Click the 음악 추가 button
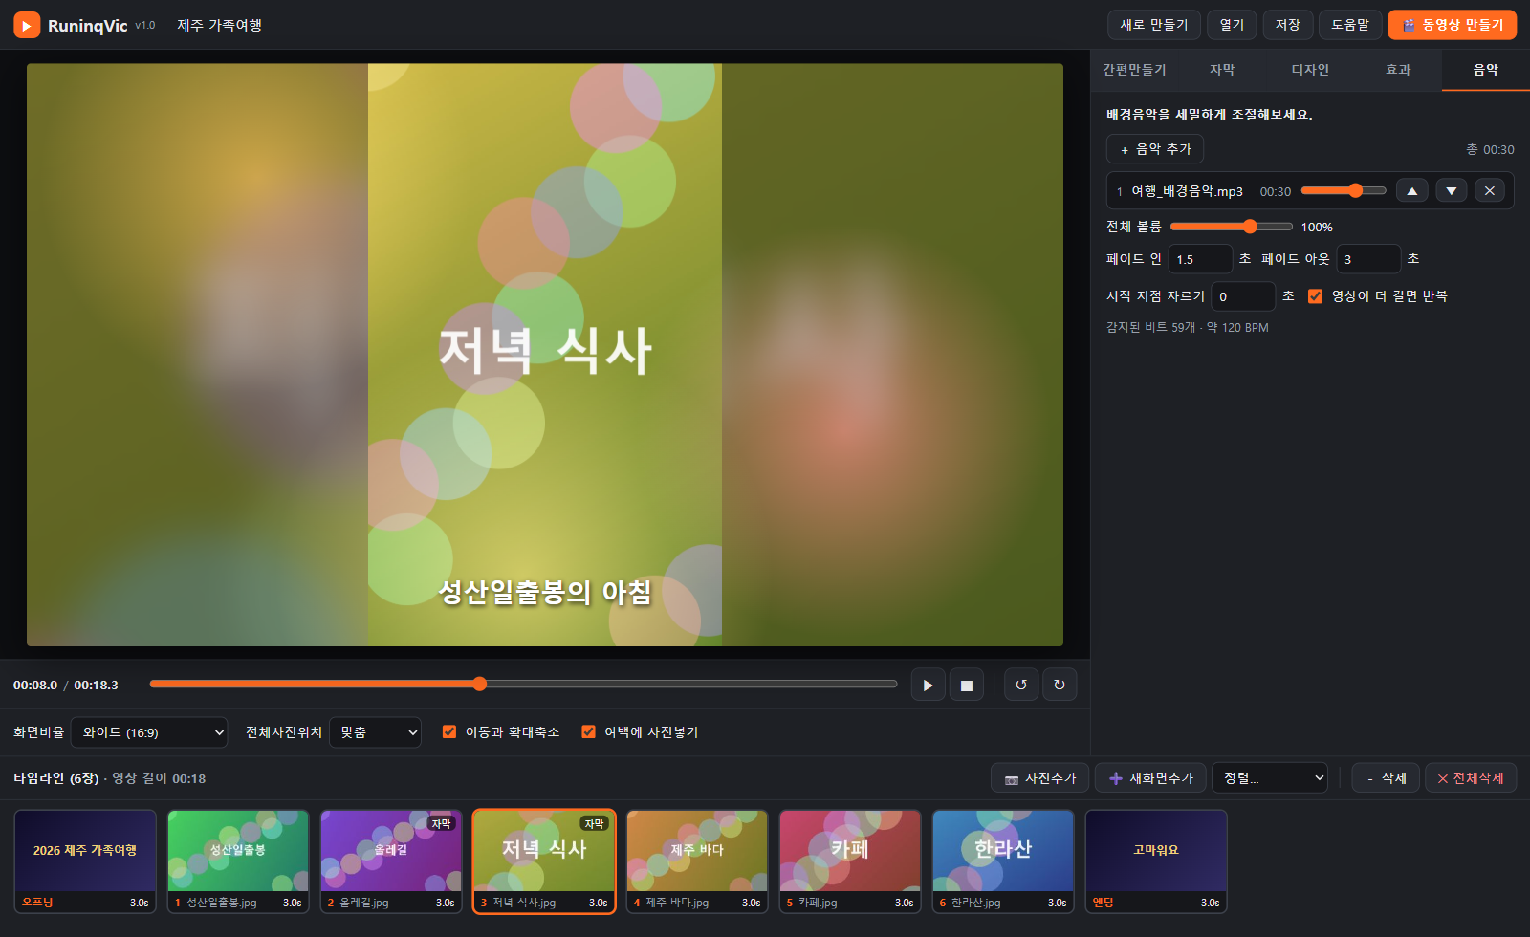This screenshot has width=1530, height=937. 1155,149
